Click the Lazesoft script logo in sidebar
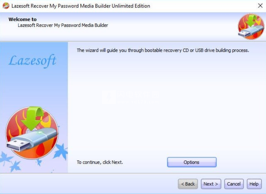 click(32, 61)
